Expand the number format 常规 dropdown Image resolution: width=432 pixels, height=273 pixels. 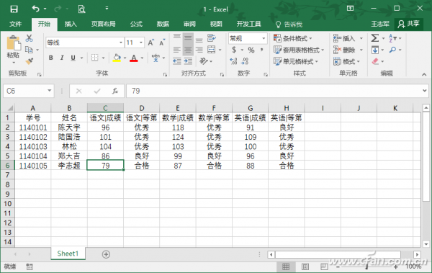(264, 38)
